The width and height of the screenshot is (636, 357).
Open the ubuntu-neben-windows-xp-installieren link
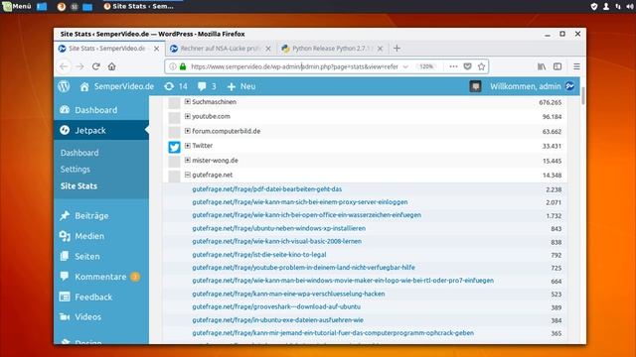click(x=278, y=228)
